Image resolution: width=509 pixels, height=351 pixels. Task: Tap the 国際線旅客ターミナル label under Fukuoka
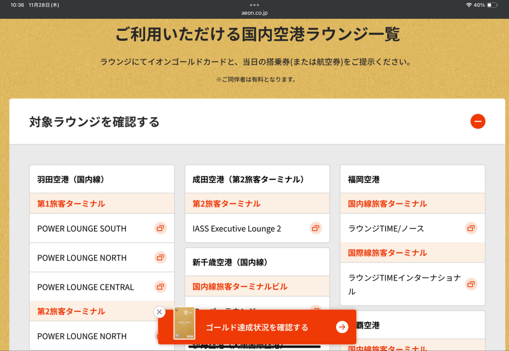tap(388, 253)
